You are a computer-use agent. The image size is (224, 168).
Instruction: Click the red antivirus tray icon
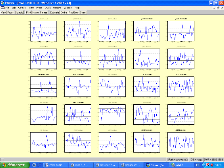(x=208, y=165)
